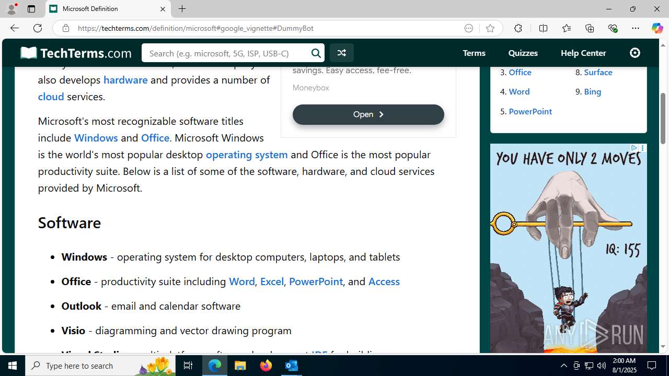Open notification center icon
The width and height of the screenshot is (669, 376).
[x=652, y=366]
